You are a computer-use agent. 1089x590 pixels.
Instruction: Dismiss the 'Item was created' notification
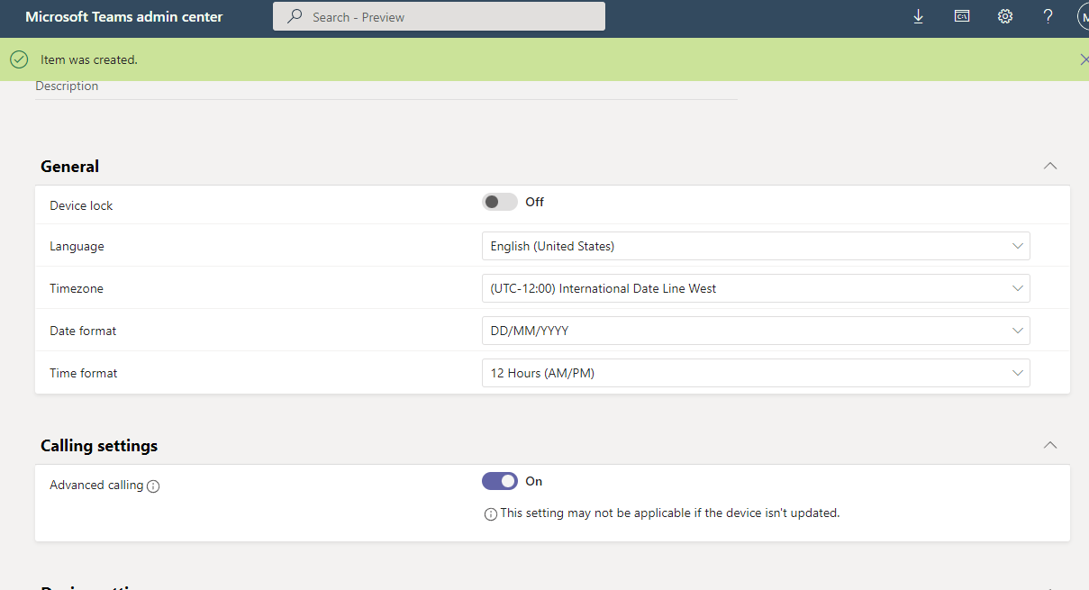[x=1084, y=59]
